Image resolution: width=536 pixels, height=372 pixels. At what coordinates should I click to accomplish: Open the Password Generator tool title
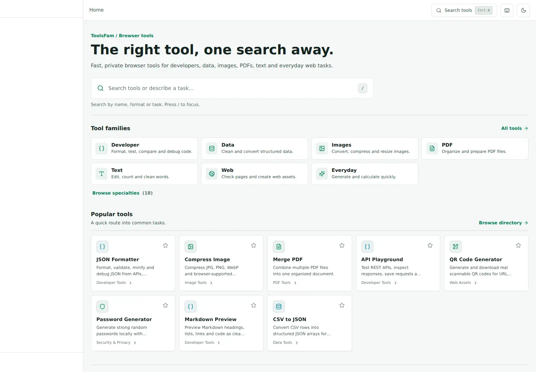[x=124, y=319]
